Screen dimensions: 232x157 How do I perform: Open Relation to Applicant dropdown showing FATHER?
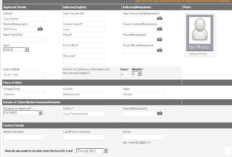coord(23,113)
